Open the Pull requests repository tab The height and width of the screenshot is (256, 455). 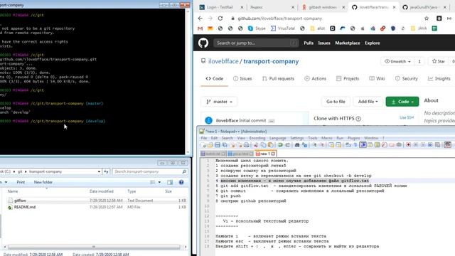click(x=278, y=79)
